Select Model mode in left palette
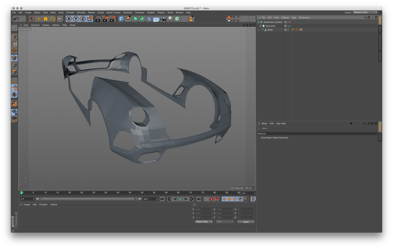 pos(15,37)
